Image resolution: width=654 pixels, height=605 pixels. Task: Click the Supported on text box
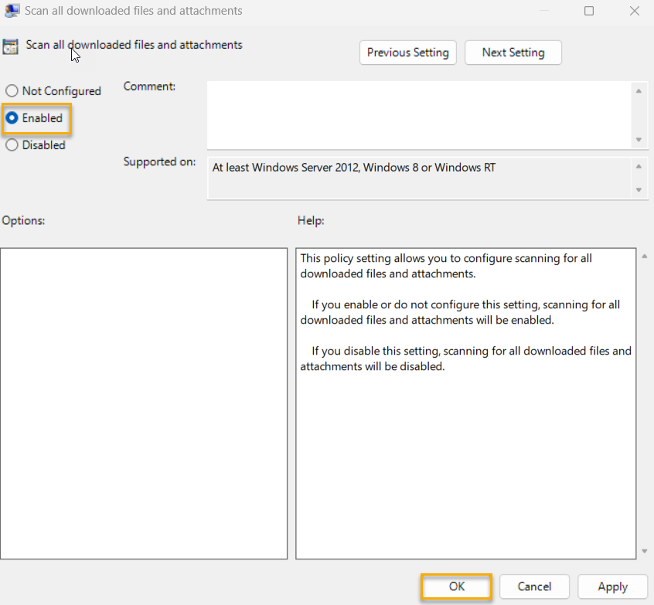tap(421, 178)
